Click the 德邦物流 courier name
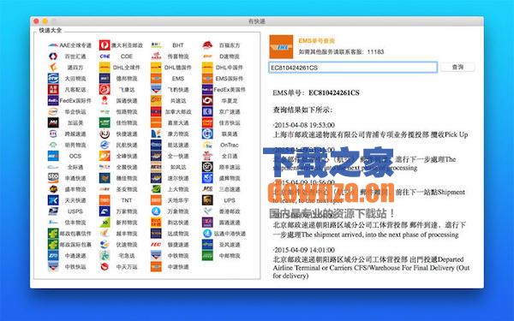The height and width of the screenshot is (321, 514). pyautogui.click(x=127, y=79)
